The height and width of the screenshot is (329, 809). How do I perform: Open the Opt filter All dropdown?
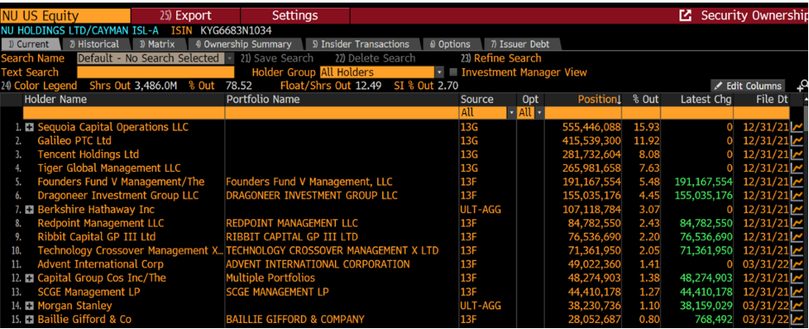540,112
